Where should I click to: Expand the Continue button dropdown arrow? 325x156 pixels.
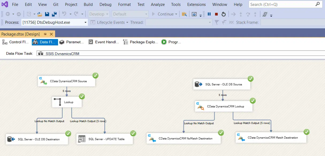pyautogui.click(x=176, y=14)
